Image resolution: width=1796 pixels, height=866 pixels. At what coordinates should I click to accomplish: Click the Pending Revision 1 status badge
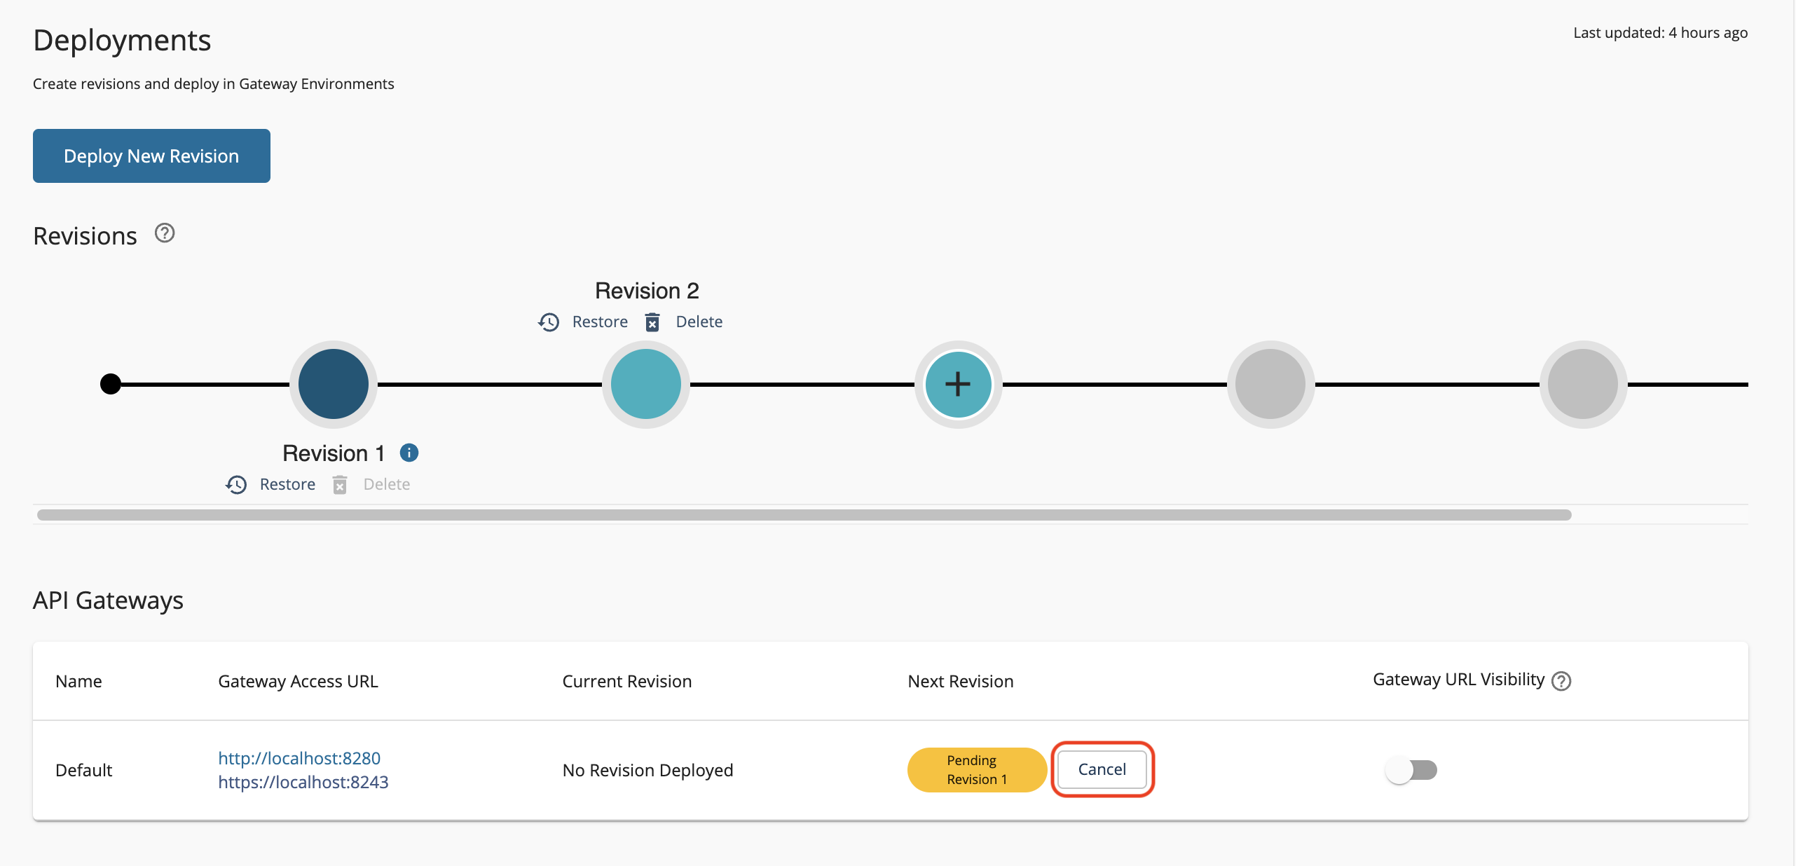click(x=976, y=769)
